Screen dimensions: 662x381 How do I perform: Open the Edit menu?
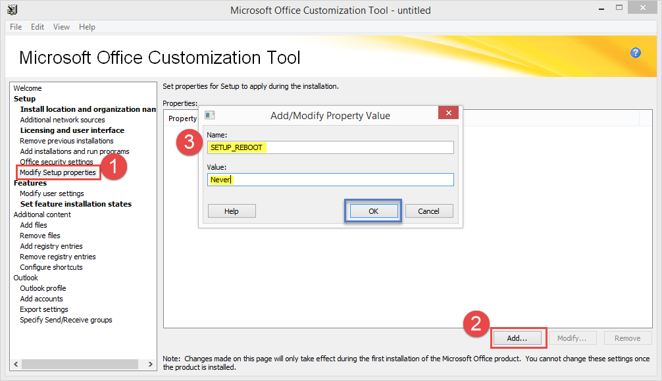pyautogui.click(x=37, y=27)
